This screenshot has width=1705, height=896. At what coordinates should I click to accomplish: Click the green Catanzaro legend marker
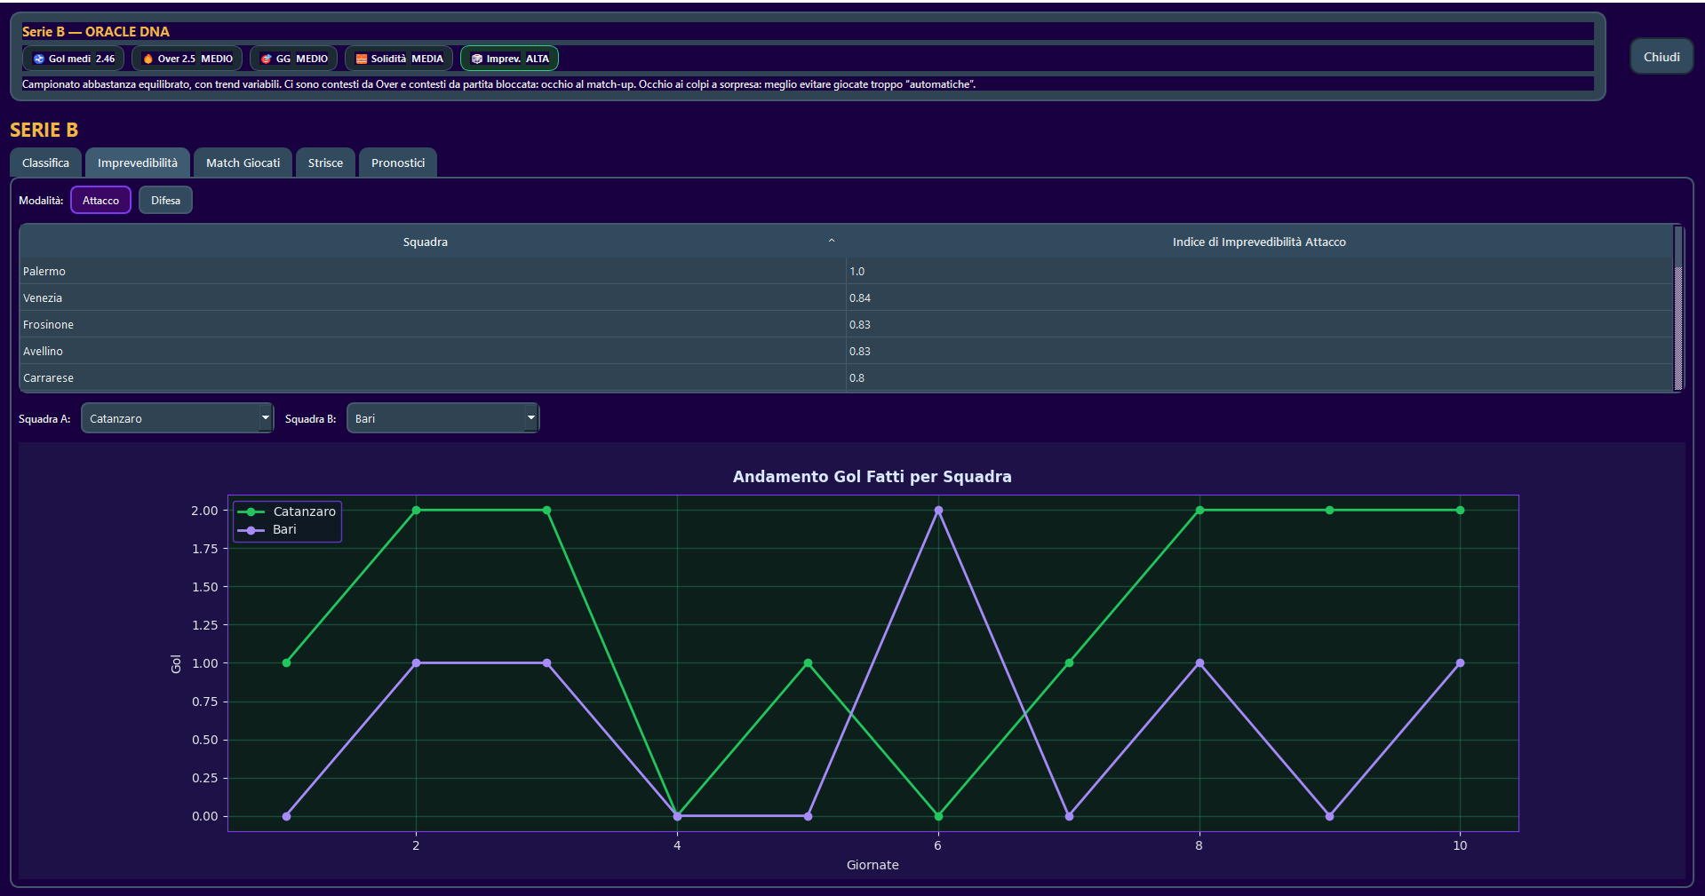251,512
